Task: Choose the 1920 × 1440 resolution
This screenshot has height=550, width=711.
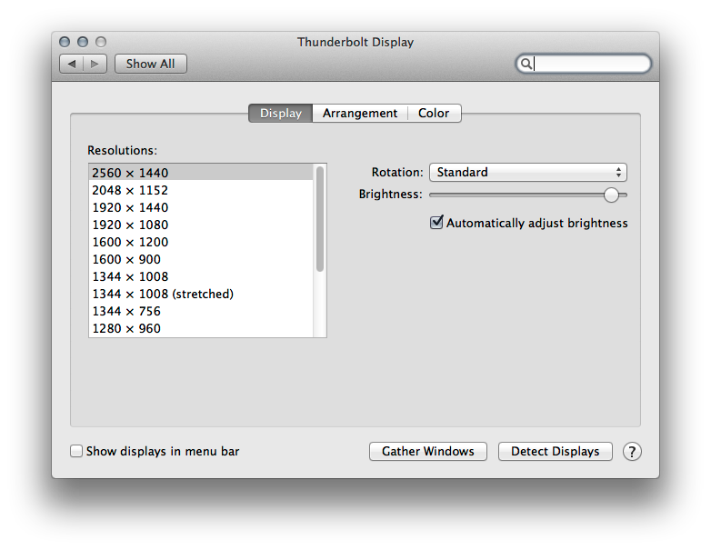Action: pyautogui.click(x=201, y=207)
